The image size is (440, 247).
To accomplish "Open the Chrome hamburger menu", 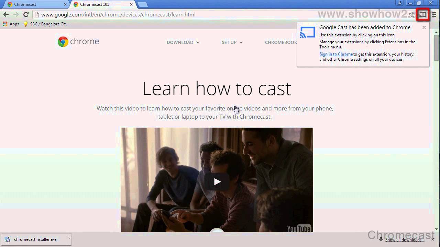I will click(x=434, y=14).
